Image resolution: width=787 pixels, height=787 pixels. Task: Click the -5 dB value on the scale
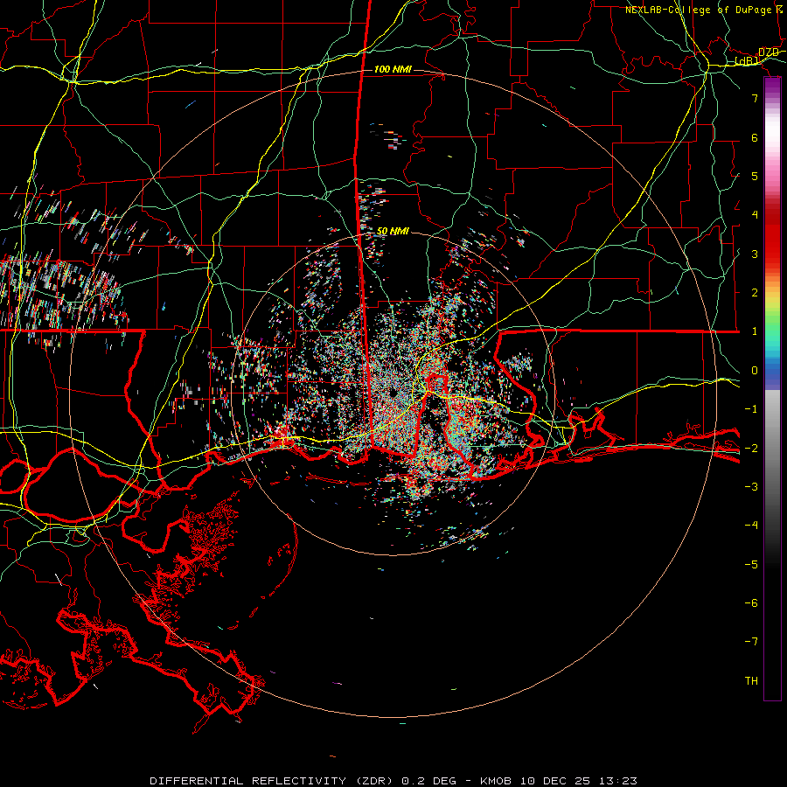[751, 565]
